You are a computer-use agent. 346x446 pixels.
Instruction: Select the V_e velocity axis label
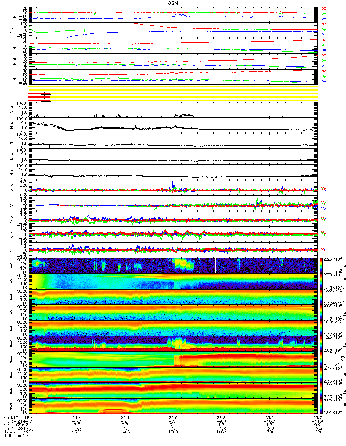(12, 250)
